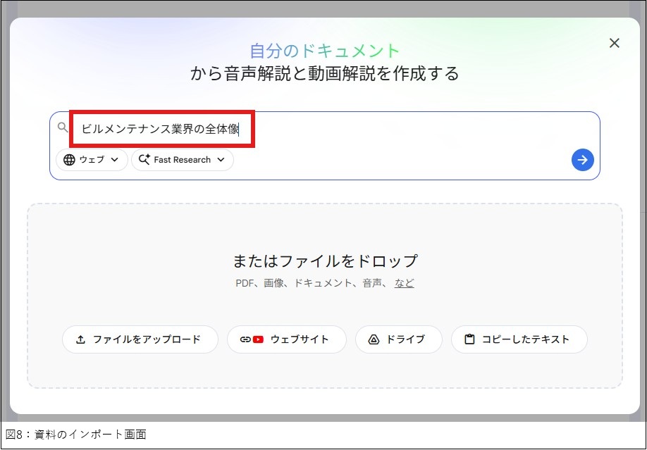Close the import dialog with the X
The width and height of the screenshot is (647, 450).
(614, 43)
